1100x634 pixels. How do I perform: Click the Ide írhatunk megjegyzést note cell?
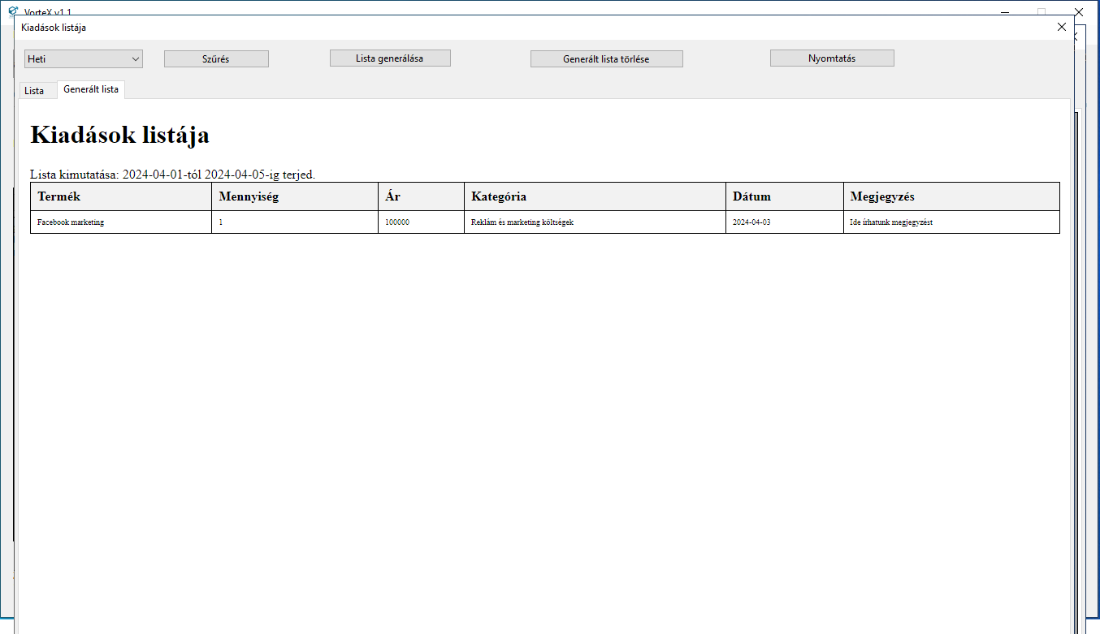891,222
